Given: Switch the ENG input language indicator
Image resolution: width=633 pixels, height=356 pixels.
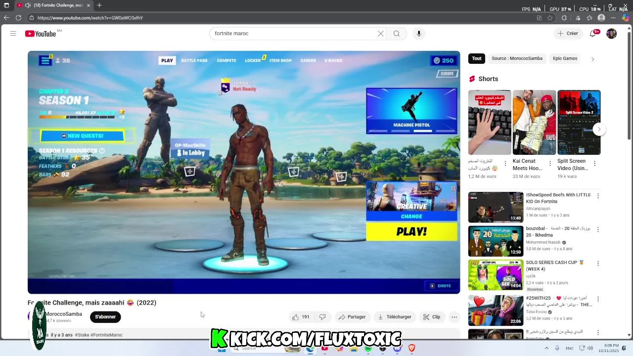Looking at the screenshot, I should pos(570,348).
